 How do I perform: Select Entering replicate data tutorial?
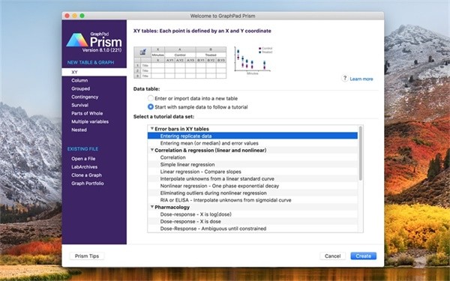[x=253, y=136]
